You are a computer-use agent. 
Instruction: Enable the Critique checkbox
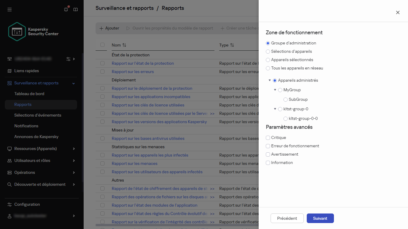(268, 137)
